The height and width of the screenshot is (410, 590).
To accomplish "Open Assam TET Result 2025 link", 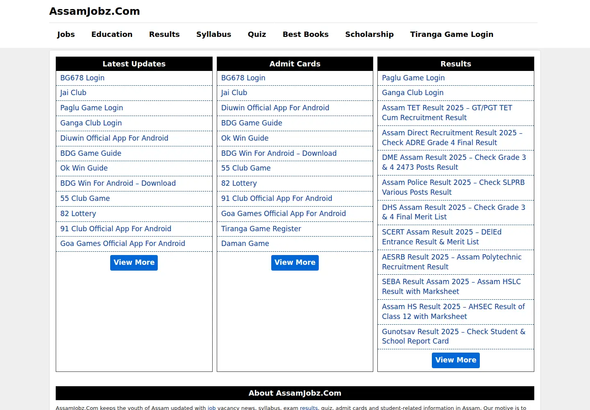I will 447,113.
